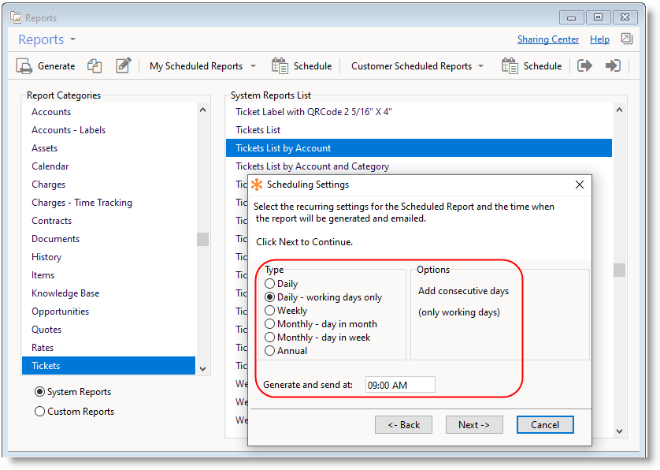This screenshot has height=470, width=660.
Task: Click the import arrow icon in toolbar
Action: (613, 66)
